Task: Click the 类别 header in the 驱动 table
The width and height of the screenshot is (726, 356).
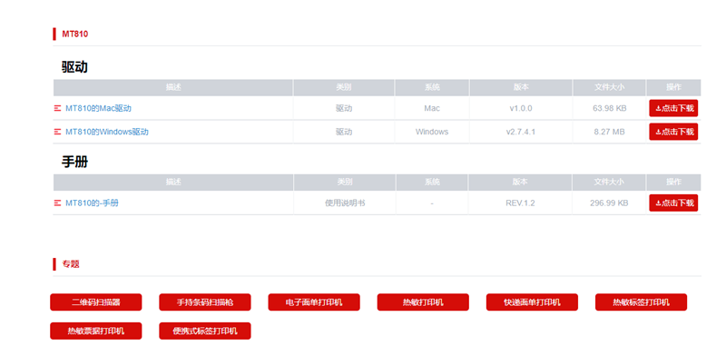Action: coord(344,87)
